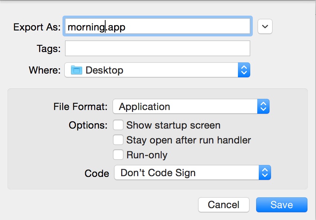This screenshot has height=220, width=316.
Task: Click the File Format label
Action: 80,107
